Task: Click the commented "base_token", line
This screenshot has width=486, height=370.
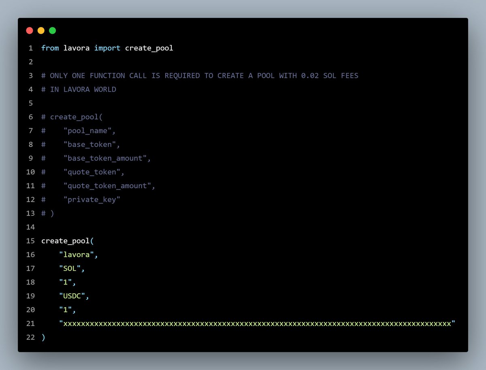Action: 92,145
